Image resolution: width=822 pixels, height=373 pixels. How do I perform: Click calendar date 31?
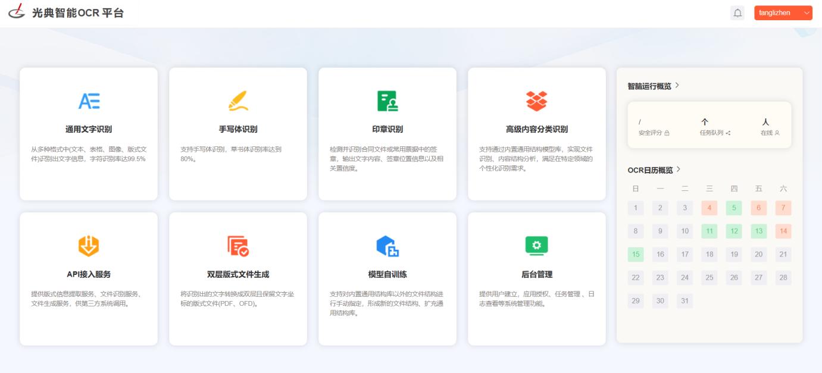point(685,301)
